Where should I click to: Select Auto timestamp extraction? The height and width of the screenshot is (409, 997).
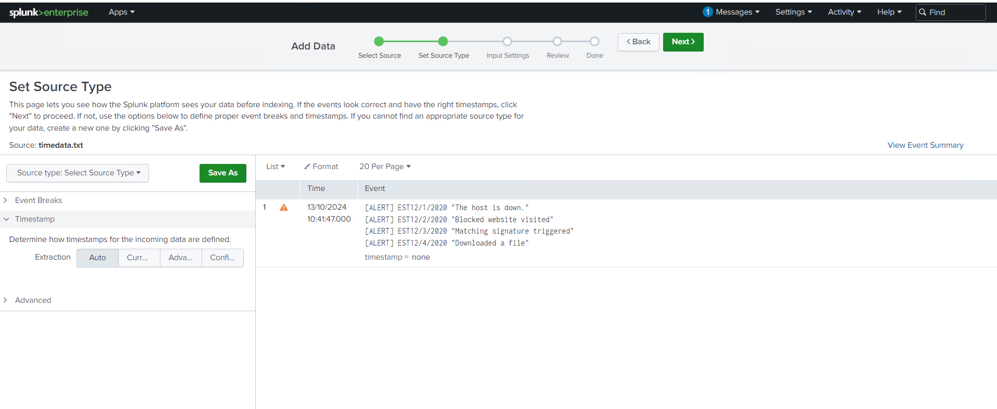(97, 258)
